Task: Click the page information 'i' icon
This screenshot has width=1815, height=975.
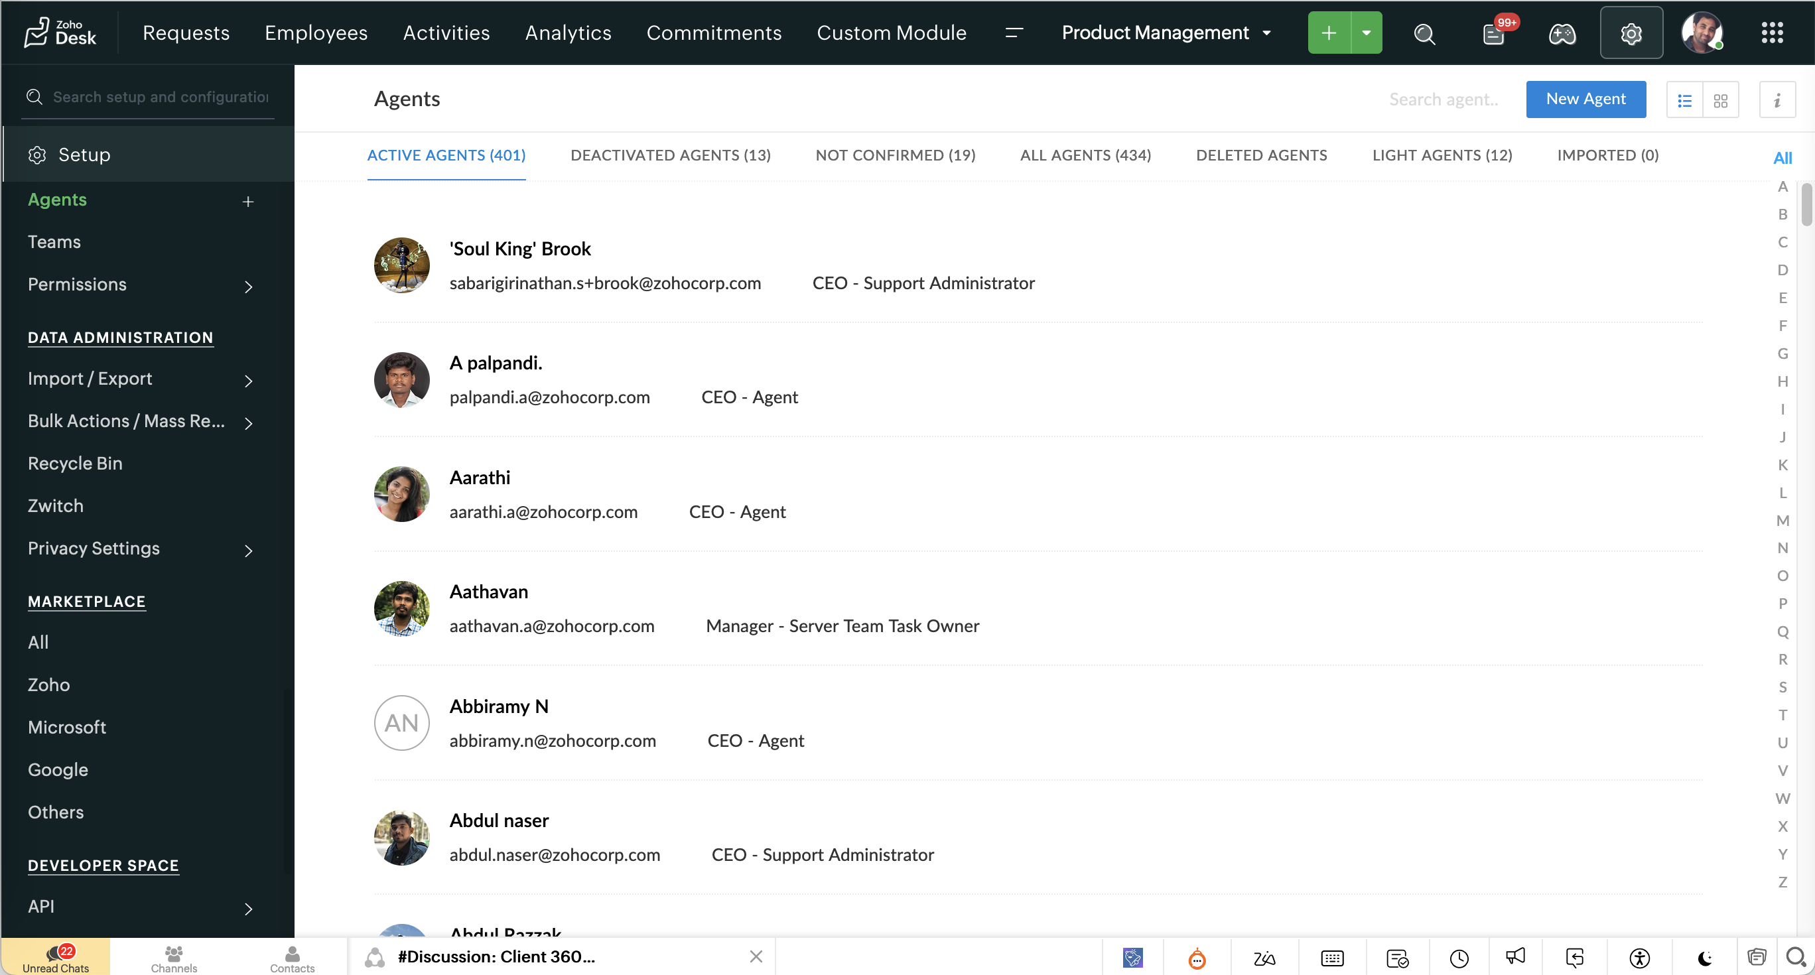Action: (x=1777, y=100)
